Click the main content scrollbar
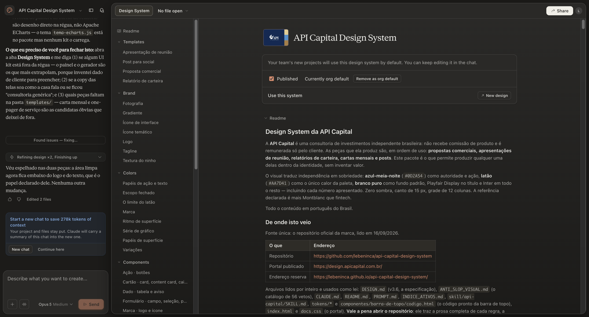This screenshot has height=317, width=589. (x=583, y=25)
